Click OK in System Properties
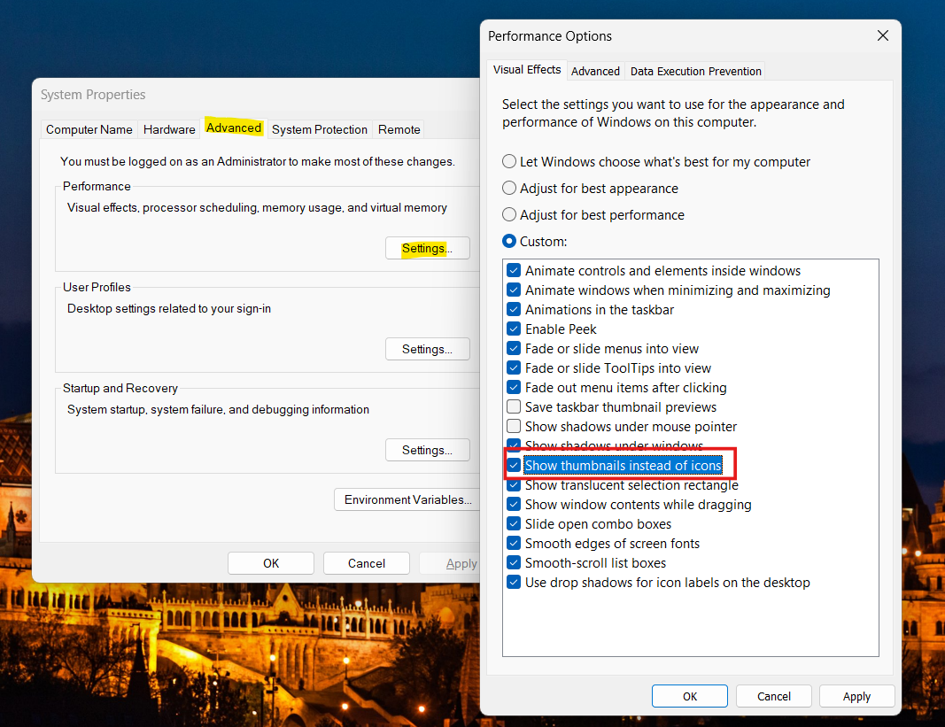 point(271,563)
